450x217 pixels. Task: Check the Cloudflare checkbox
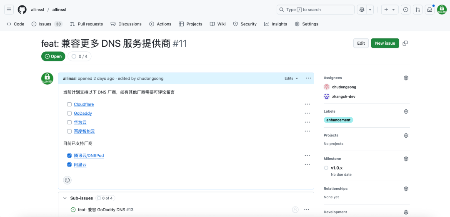69,104
